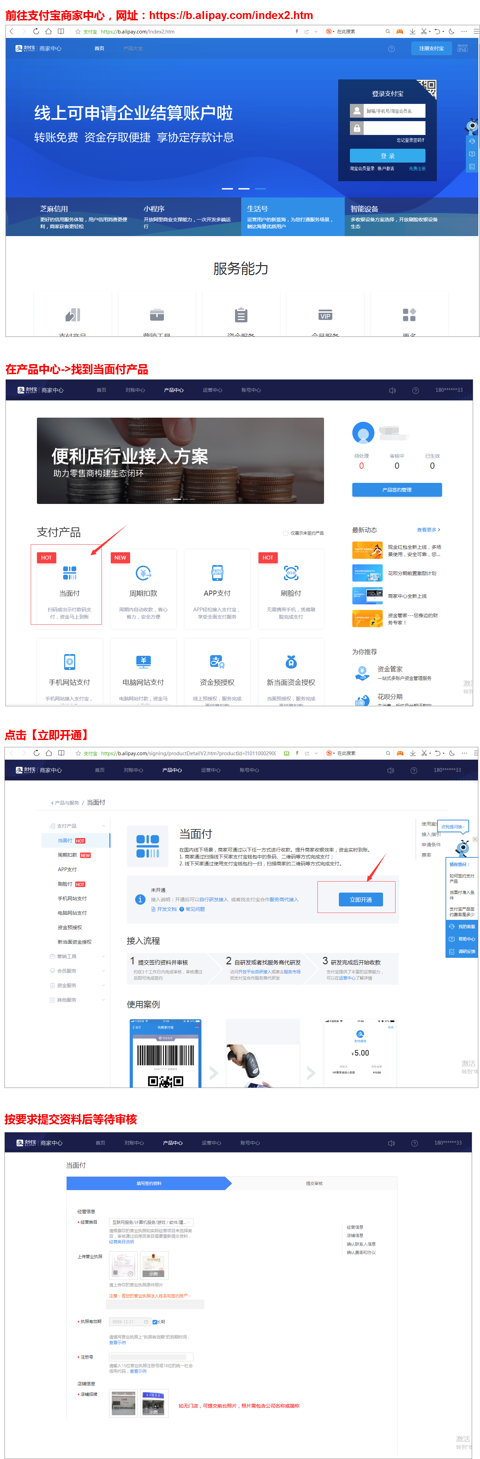Open the 对账中心 tab on 支付产品 page
The image size is (480, 1459).
pos(135,390)
